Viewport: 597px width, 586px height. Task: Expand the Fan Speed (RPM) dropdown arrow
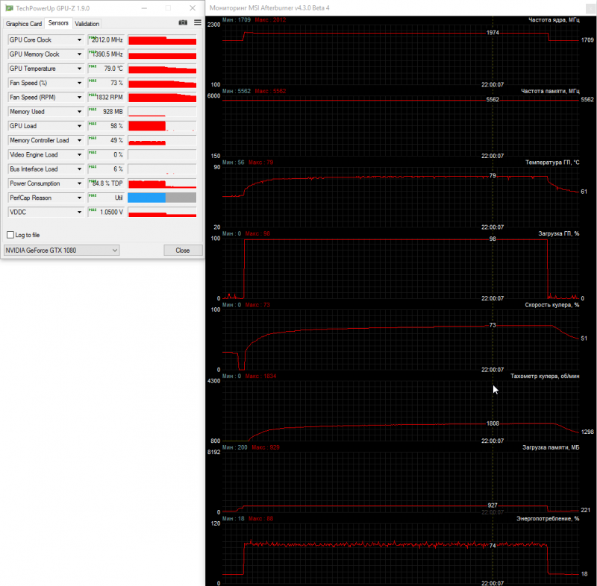pyautogui.click(x=79, y=98)
